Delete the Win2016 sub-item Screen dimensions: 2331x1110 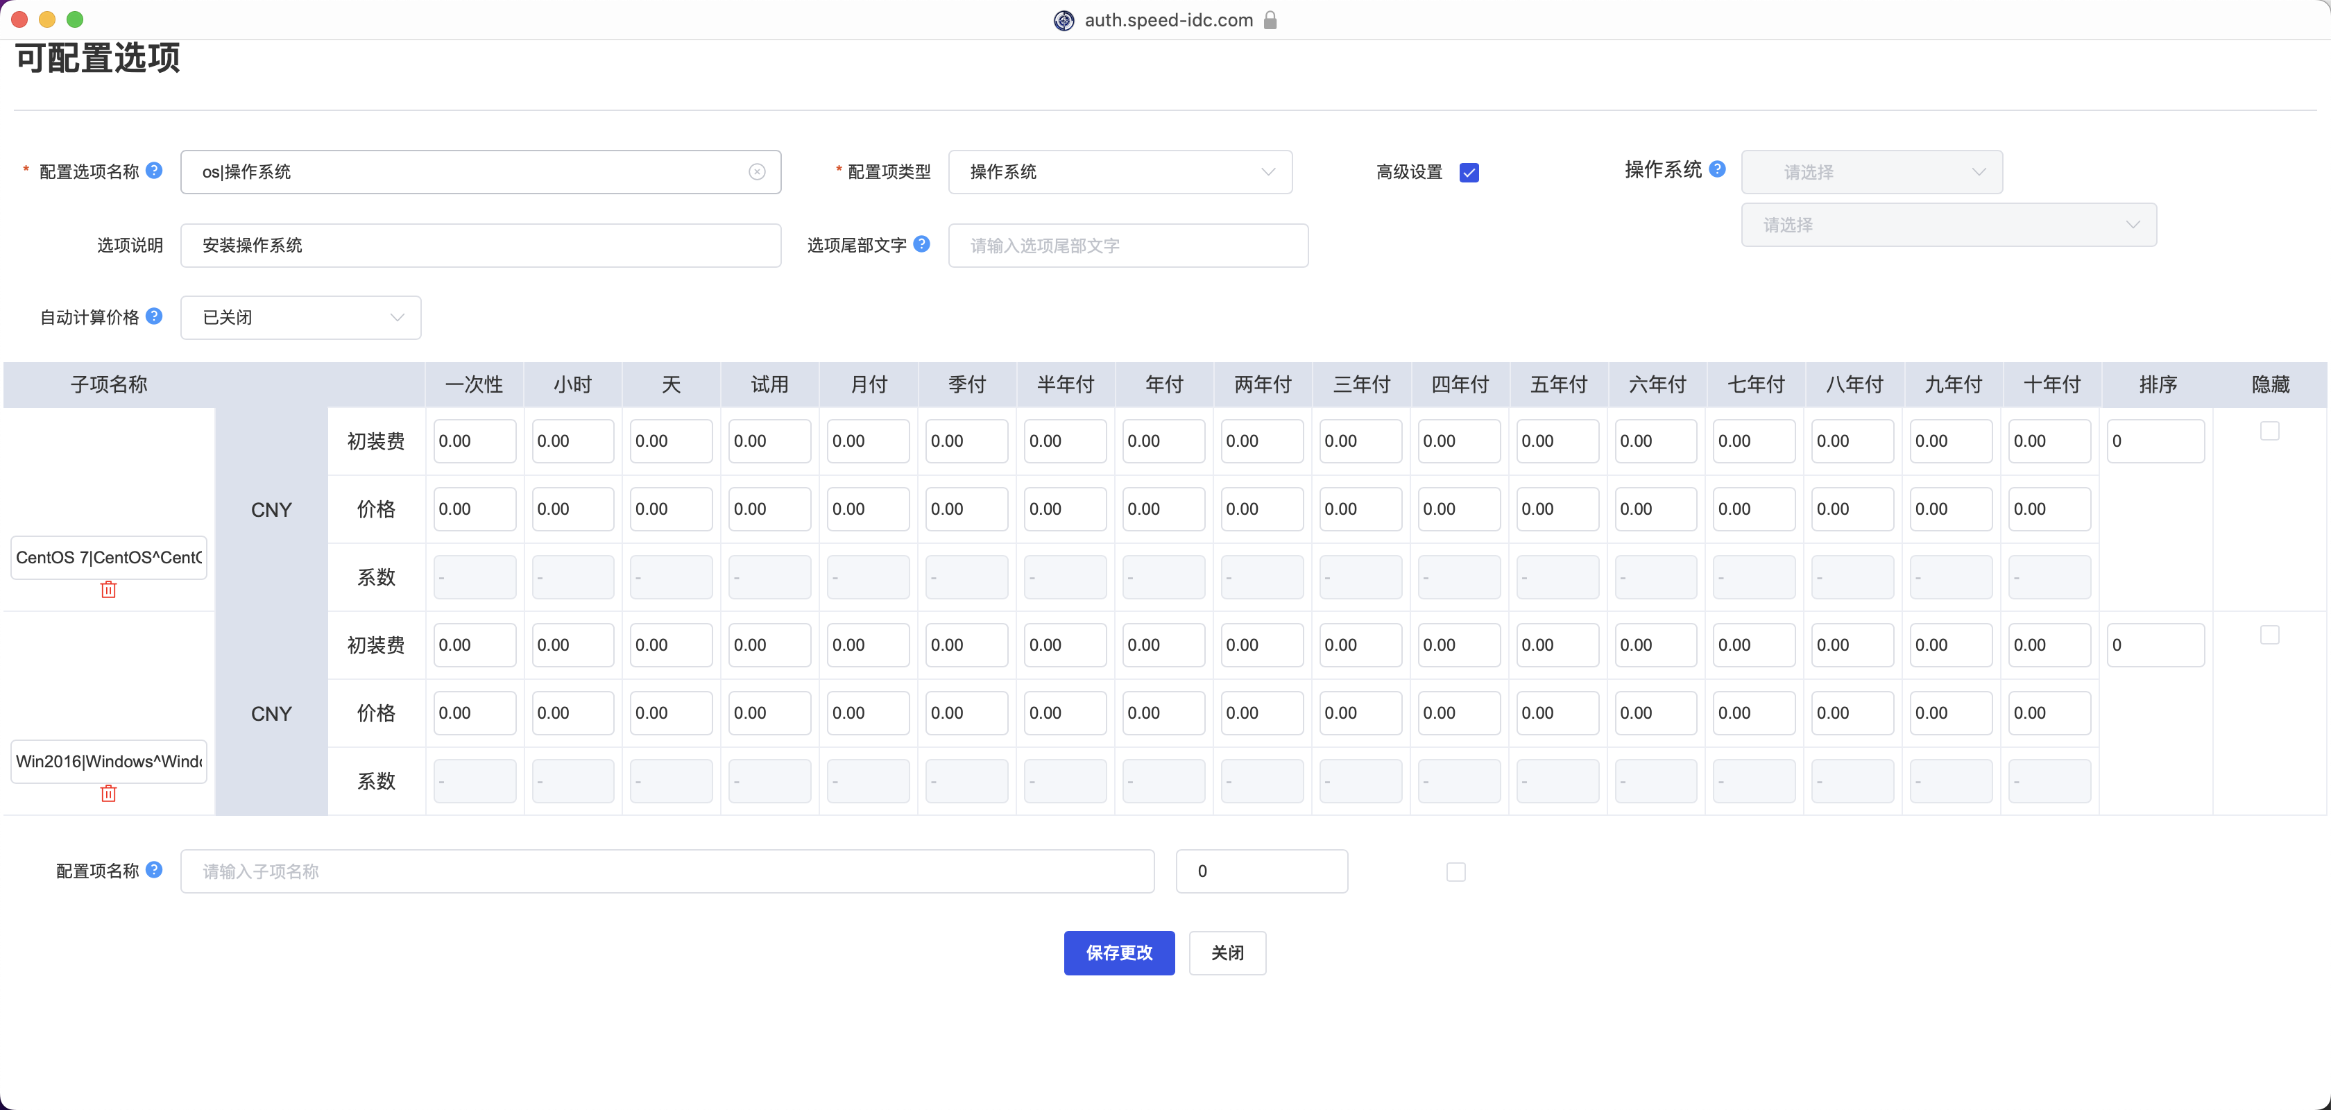pos(109,794)
